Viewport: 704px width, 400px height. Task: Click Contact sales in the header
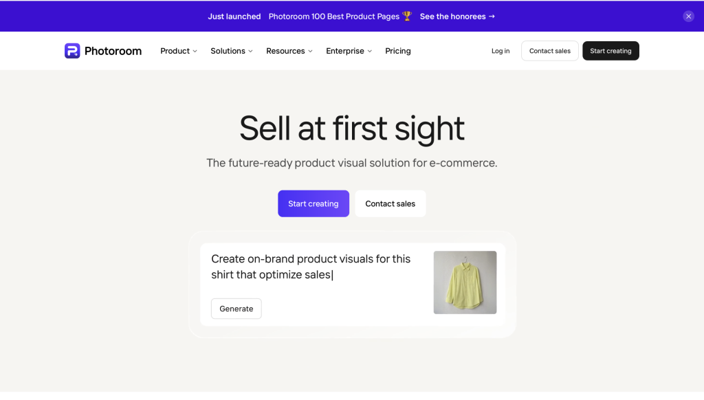click(549, 51)
